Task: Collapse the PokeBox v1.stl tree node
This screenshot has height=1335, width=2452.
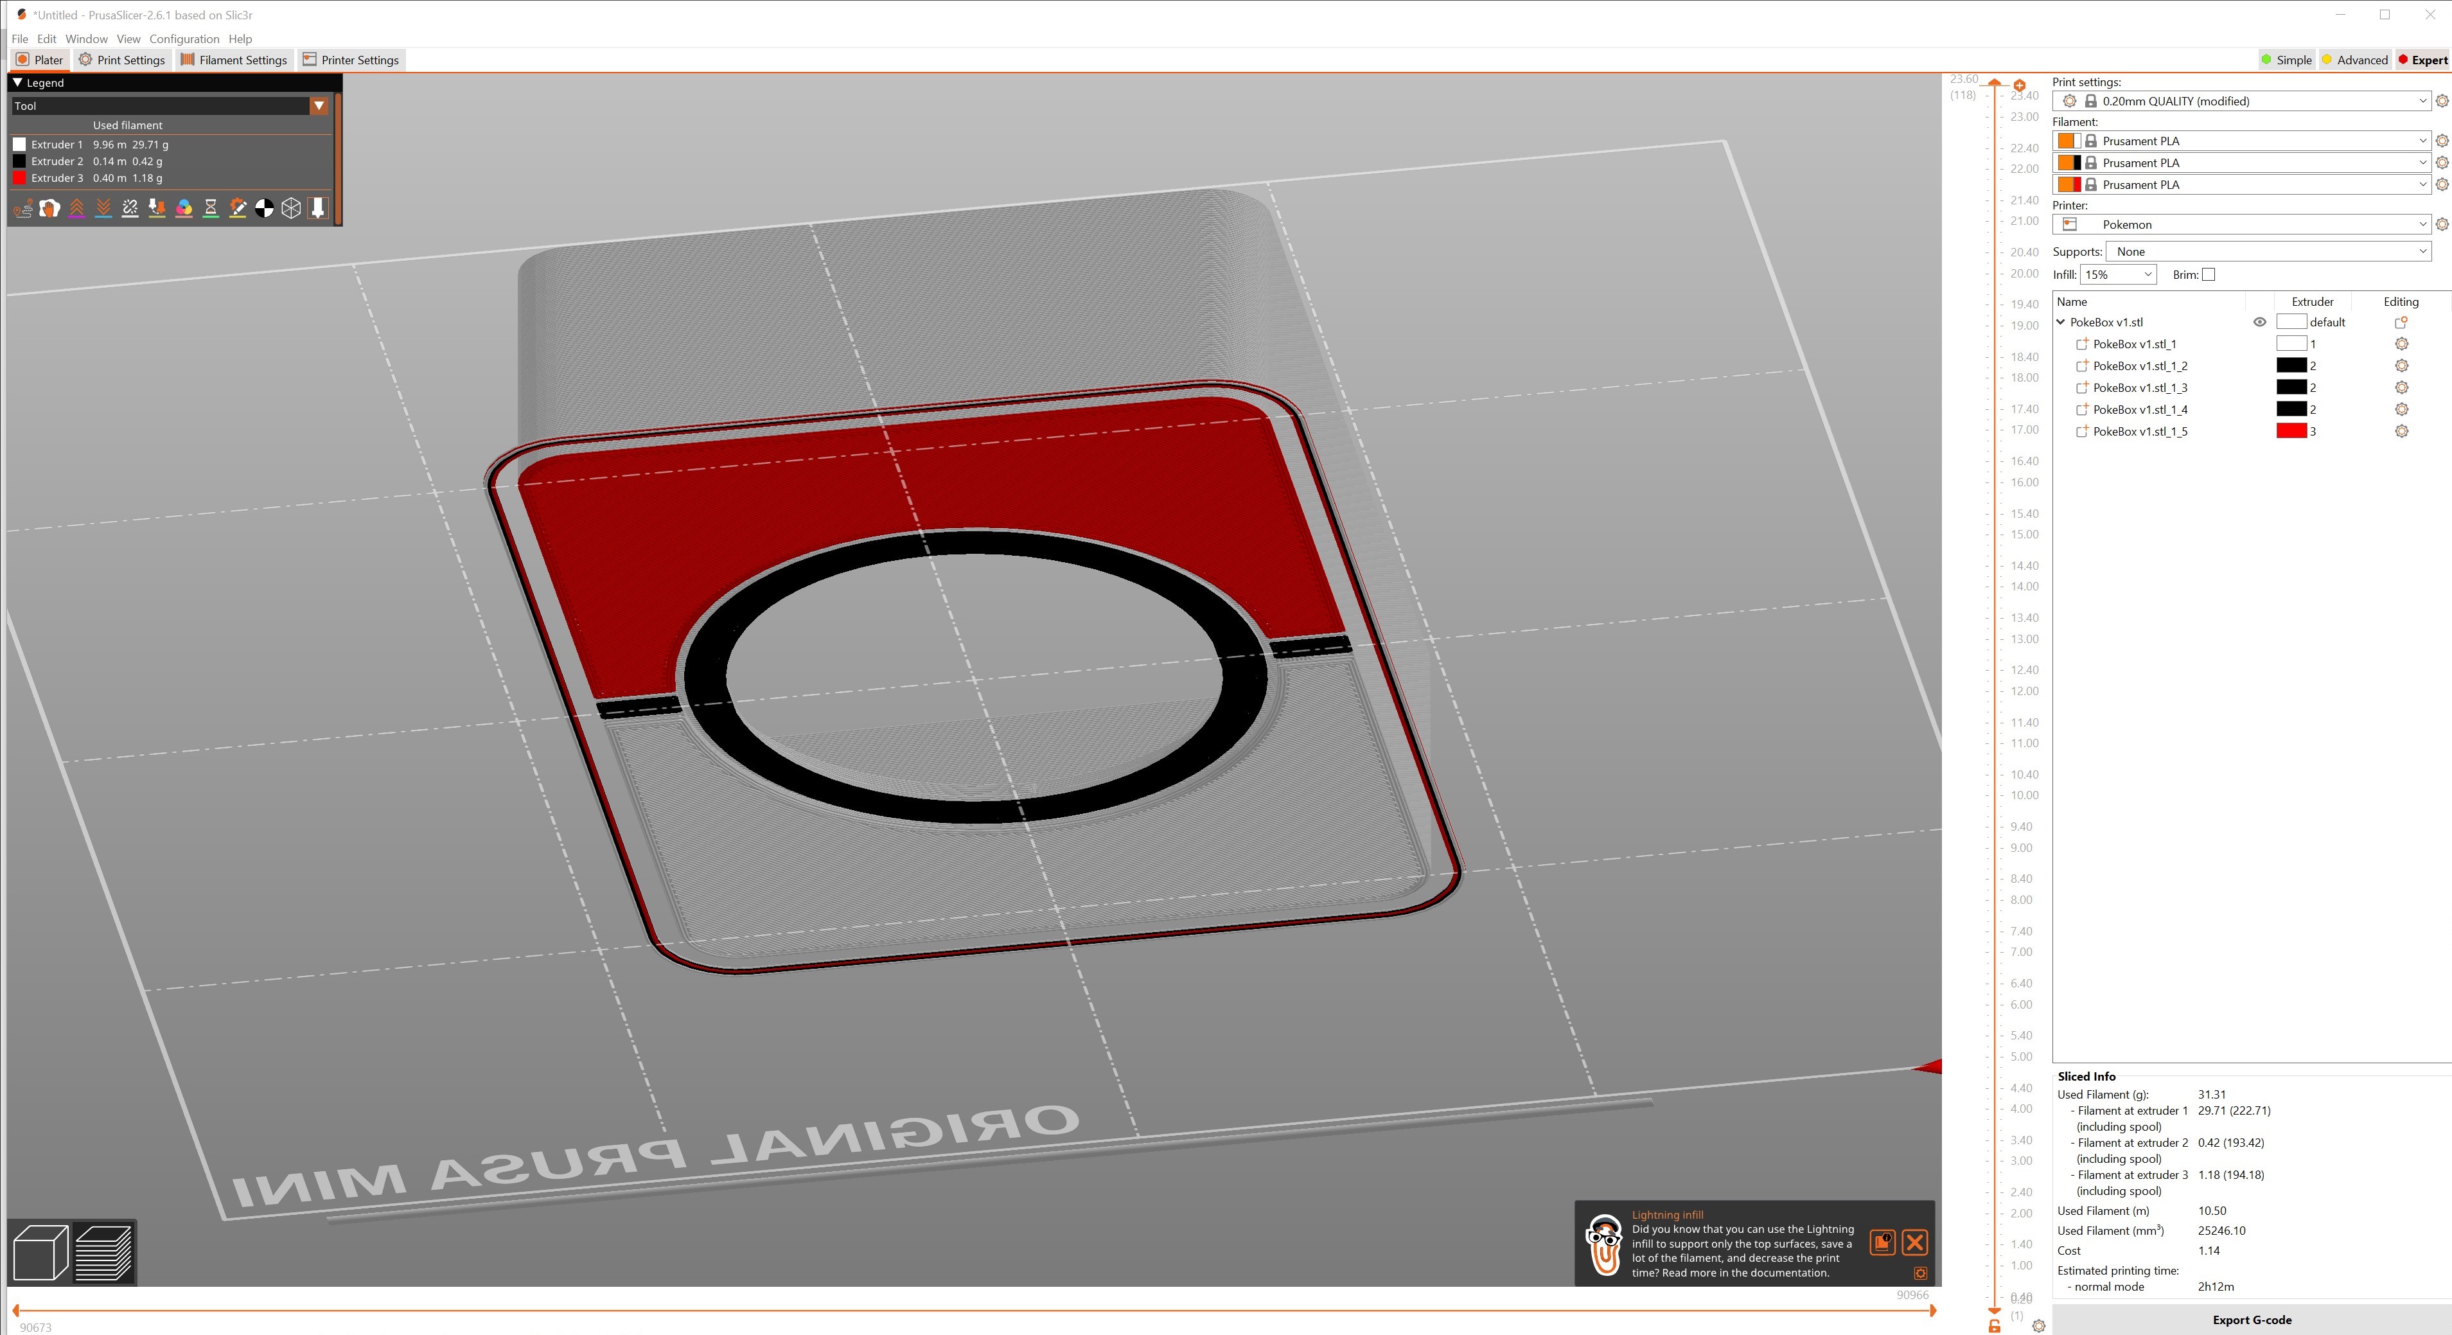Action: point(2061,322)
